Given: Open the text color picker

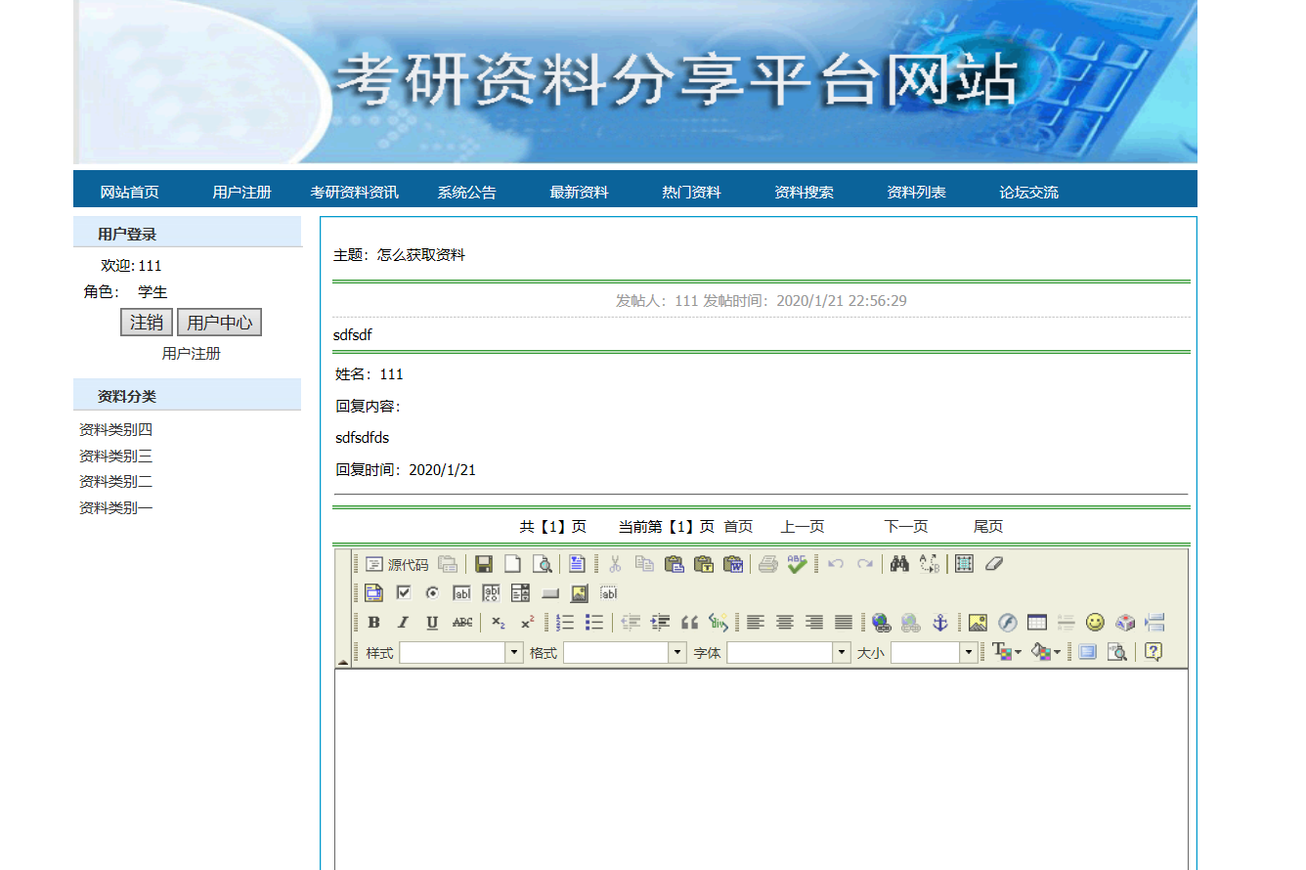Looking at the screenshot, I should pyautogui.click(x=1006, y=652).
